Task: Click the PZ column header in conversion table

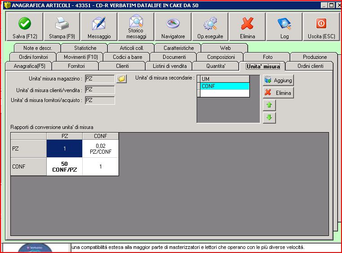Action: coord(64,136)
